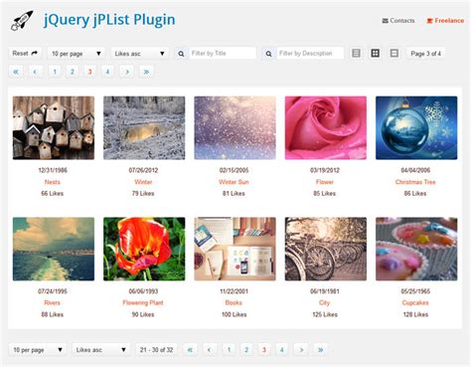Viewport: 471px width, 367px height.
Task: Click the rocket logo icon
Action: (x=22, y=21)
